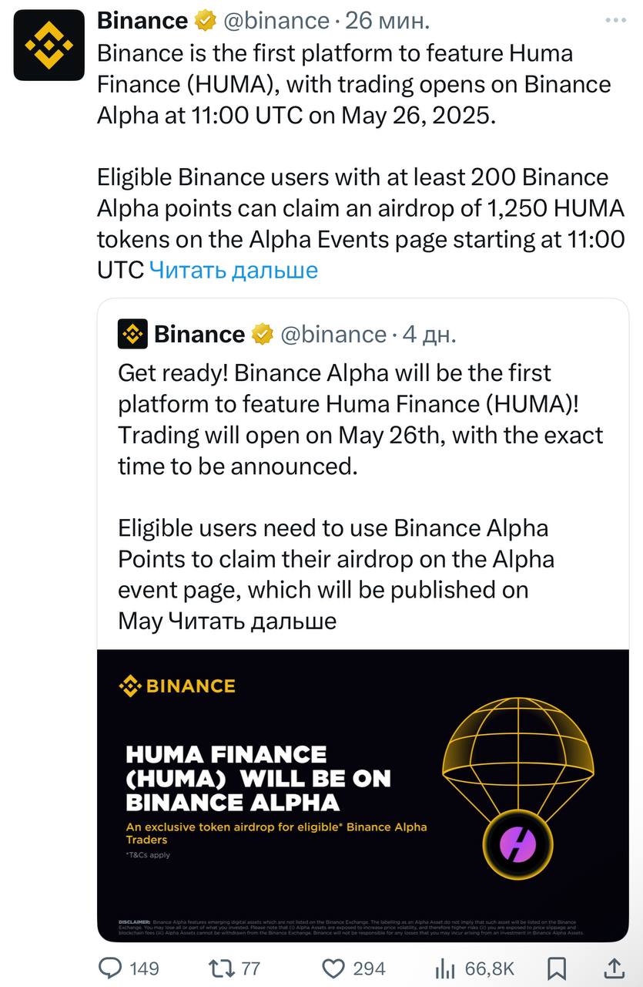Click the quoted tweet verified badge
This screenshot has width=643, height=987.
pos(263,334)
